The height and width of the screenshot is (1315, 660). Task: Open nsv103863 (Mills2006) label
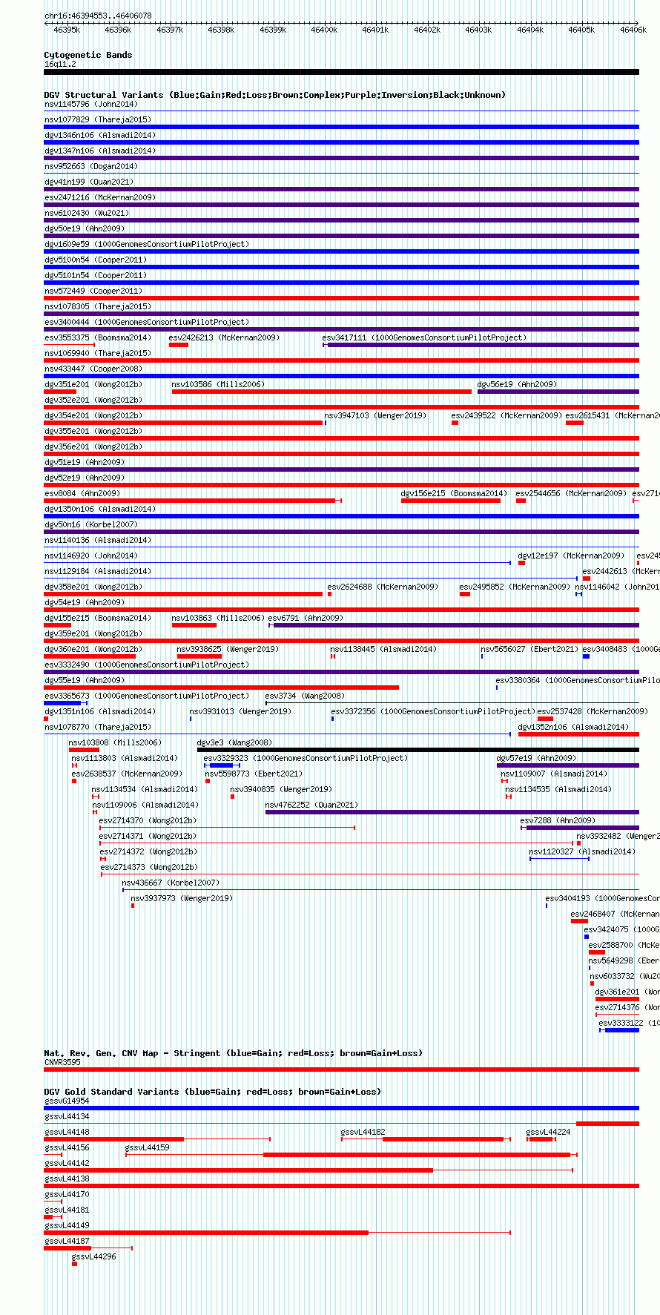point(218,618)
